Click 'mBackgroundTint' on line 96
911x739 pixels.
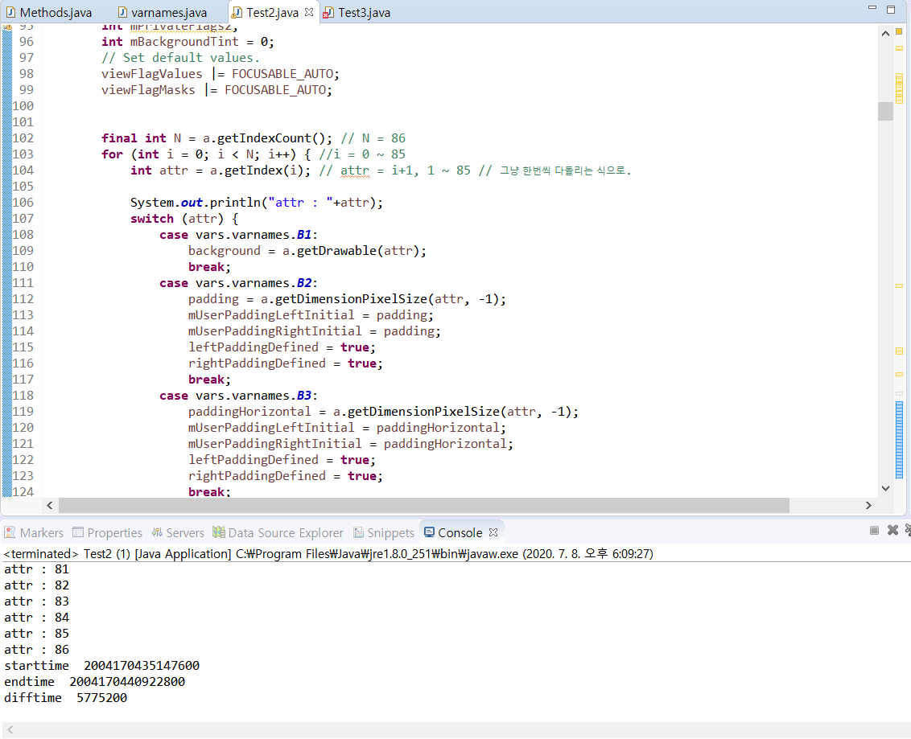pyautogui.click(x=184, y=42)
